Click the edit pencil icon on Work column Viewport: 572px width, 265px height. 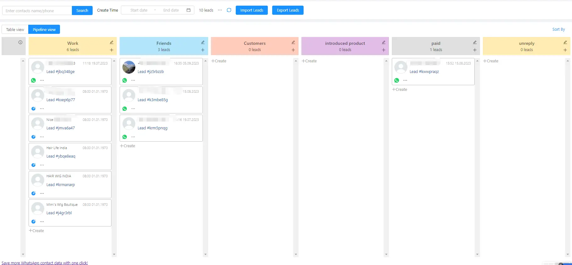click(111, 42)
